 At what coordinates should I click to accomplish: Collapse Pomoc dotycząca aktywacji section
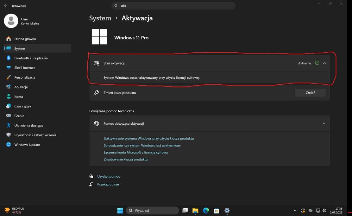[324, 124]
